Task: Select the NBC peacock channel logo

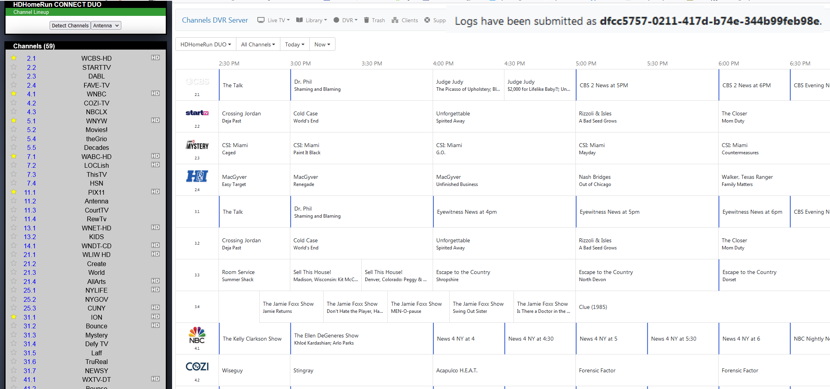Action: tap(197, 335)
